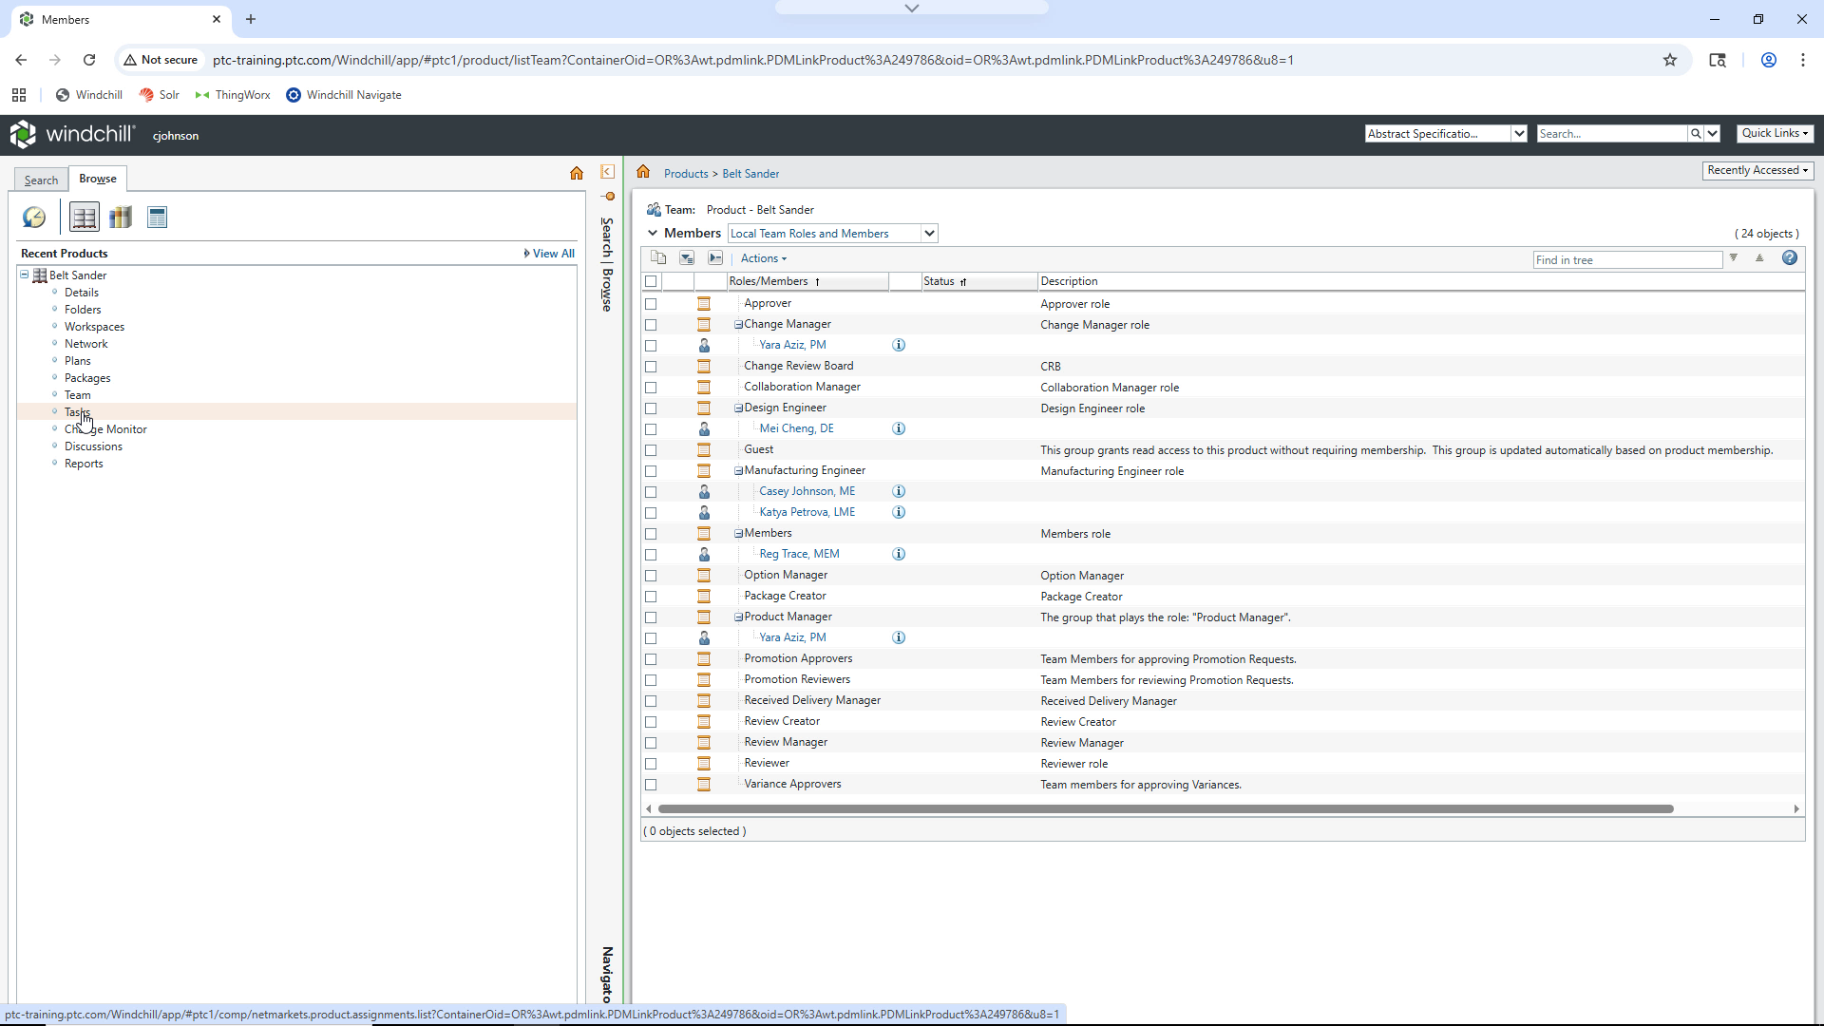Collapse the Change Manager role
The image size is (1824, 1026).
[x=738, y=325]
